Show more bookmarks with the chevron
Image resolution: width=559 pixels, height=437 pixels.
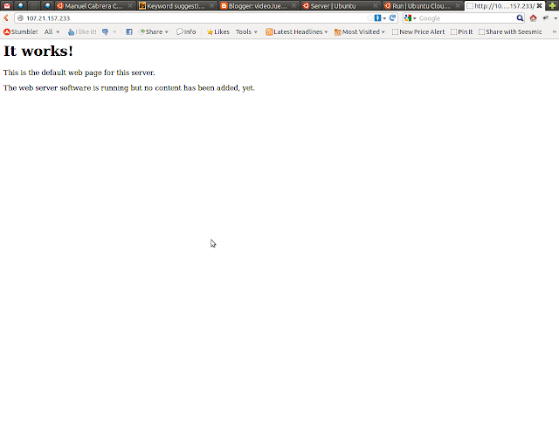[554, 31]
